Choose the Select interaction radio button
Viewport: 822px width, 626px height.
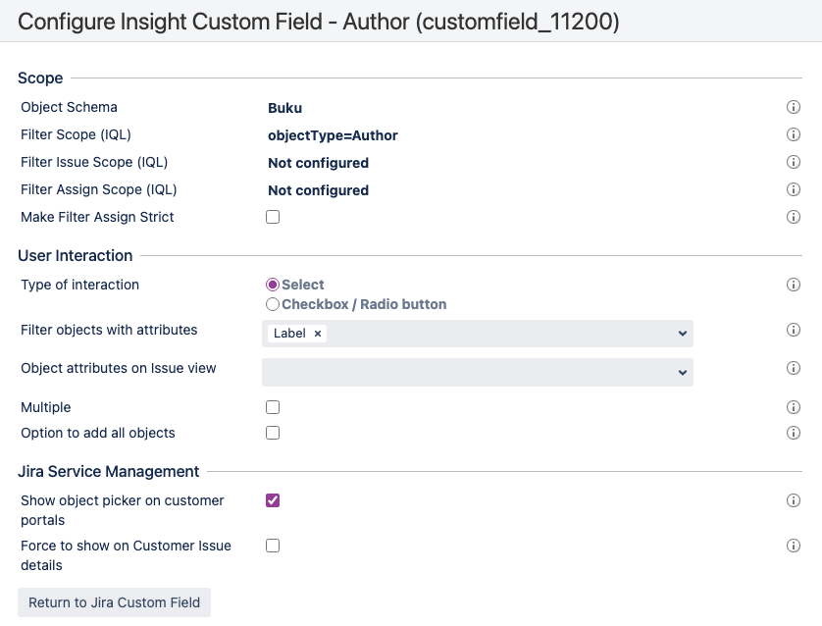tap(273, 285)
